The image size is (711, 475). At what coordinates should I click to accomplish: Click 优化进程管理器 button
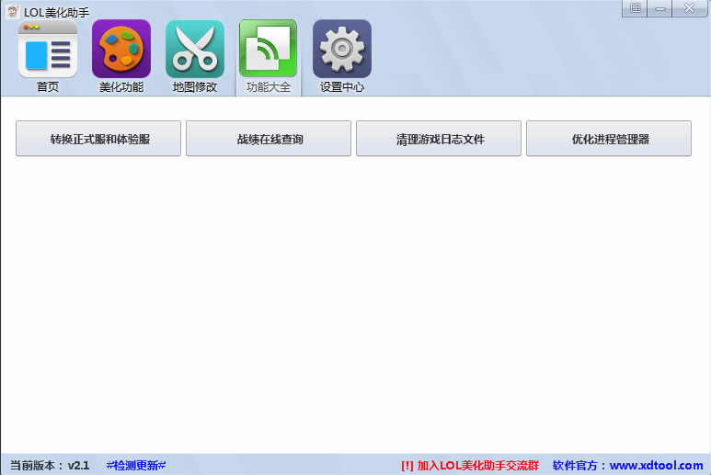pos(609,139)
